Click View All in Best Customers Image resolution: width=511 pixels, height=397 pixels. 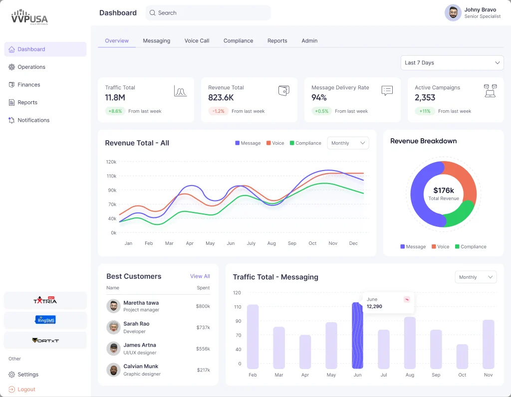click(200, 276)
